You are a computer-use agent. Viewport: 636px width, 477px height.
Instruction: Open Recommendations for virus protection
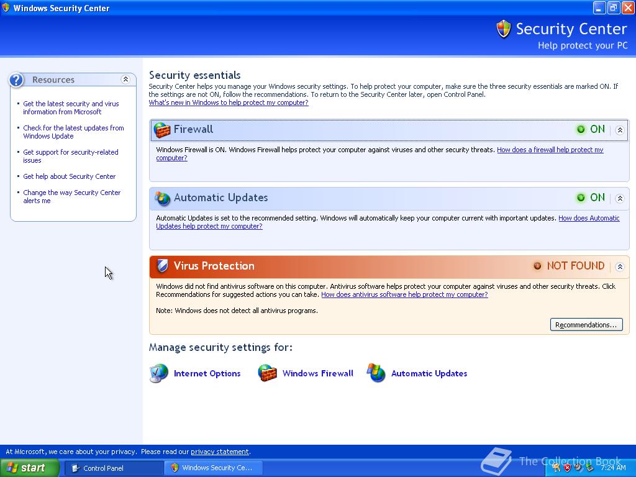pyautogui.click(x=586, y=325)
